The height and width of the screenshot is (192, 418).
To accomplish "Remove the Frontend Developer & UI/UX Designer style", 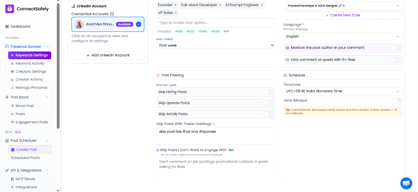I will 344,6.
